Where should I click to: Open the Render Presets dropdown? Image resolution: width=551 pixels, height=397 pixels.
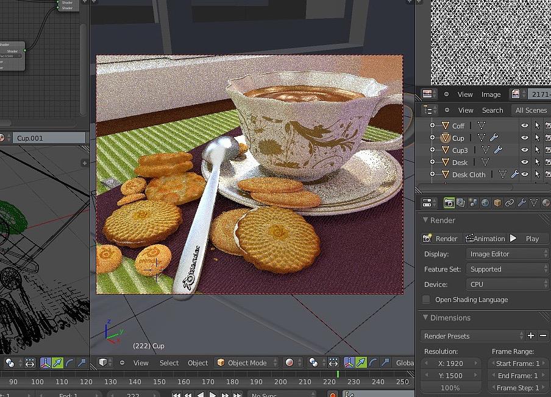pyautogui.click(x=472, y=336)
